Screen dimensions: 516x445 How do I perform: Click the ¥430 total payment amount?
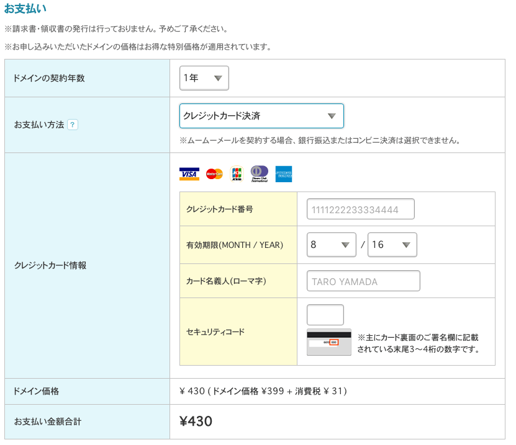[x=196, y=421]
